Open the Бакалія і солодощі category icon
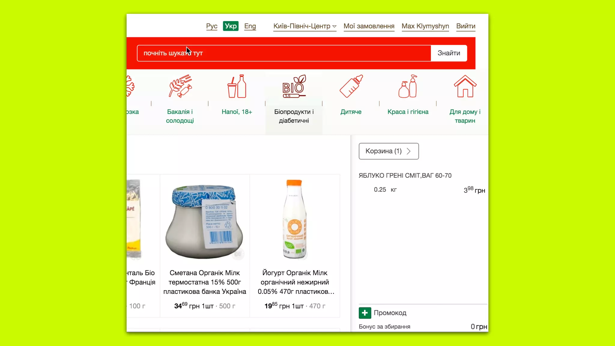615x346 pixels. [180, 86]
